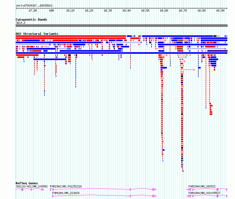The image size is (235, 199).
Task: Click the 68M scale tick label
Action: click(51, 11)
